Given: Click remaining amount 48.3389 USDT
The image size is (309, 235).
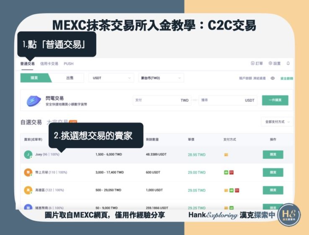Looking at the screenshot, I should coord(156,155).
